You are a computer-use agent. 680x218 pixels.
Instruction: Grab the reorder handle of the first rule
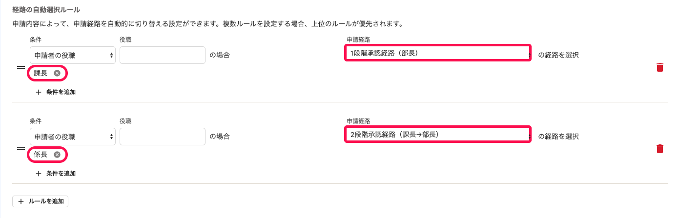[x=21, y=67]
